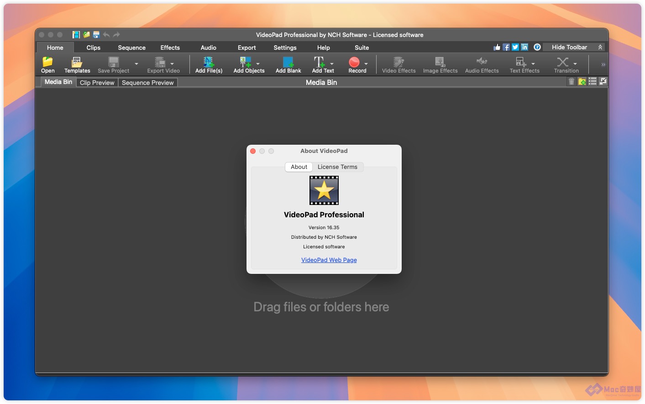Collapse toolbar with Hide Toolbar button

[x=575, y=47]
